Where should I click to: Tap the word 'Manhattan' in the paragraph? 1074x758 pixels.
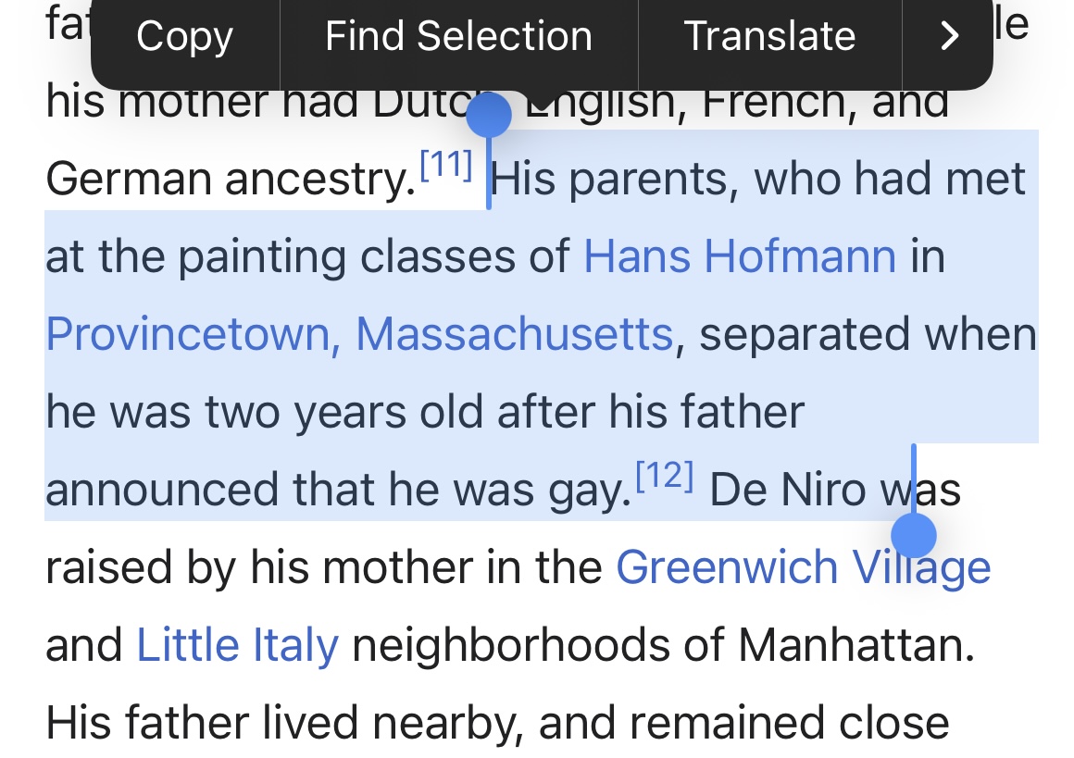856,646
